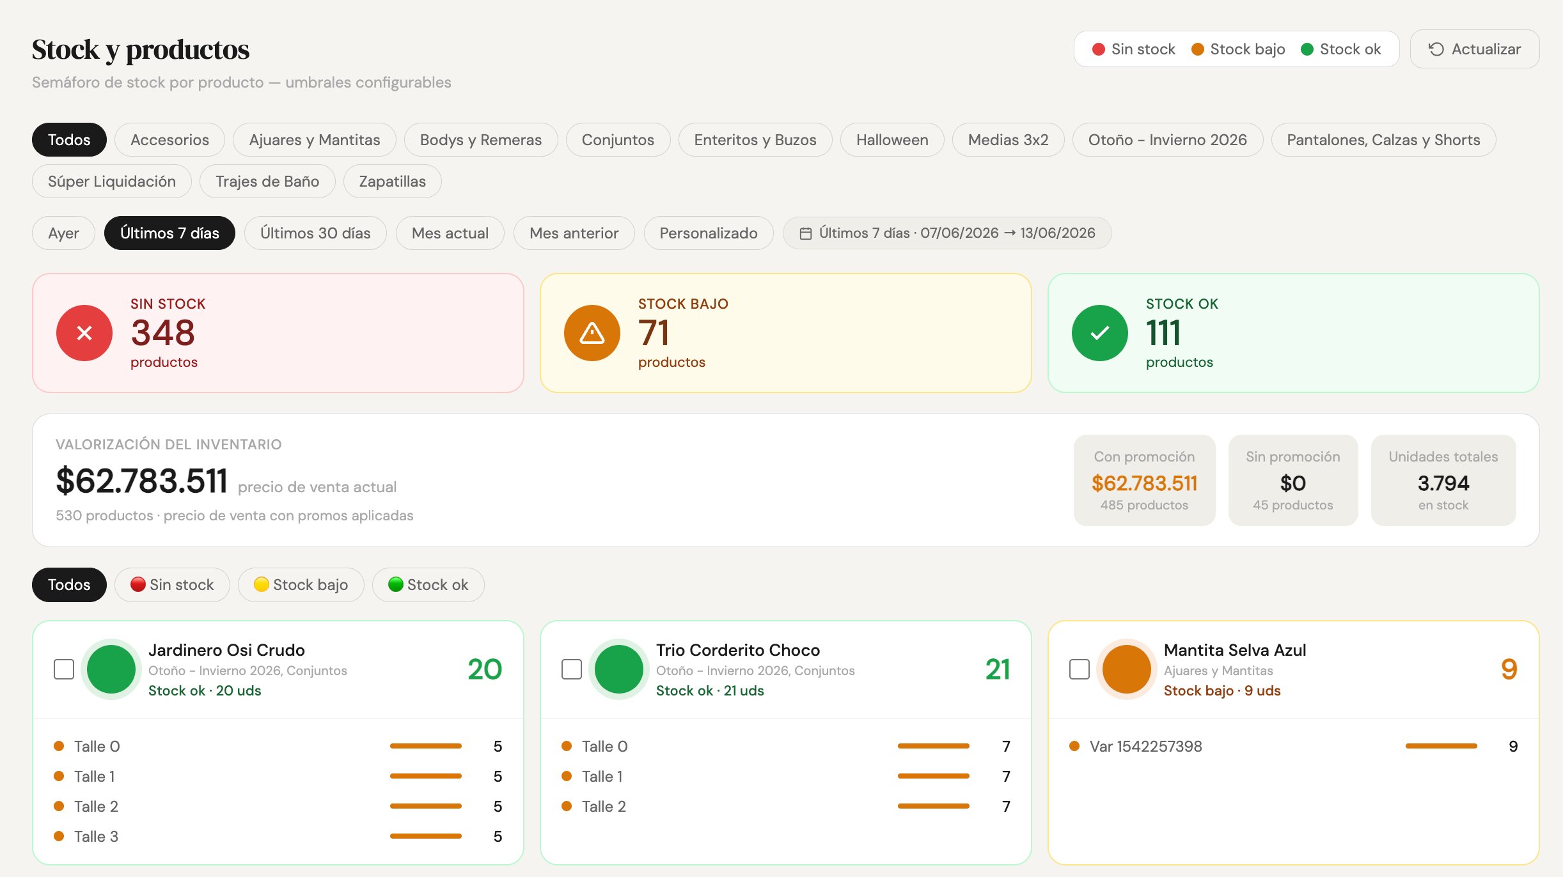The width and height of the screenshot is (1563, 877).
Task: Click the Talle 1 row in Trio Corderito Choco
Action: click(x=786, y=777)
